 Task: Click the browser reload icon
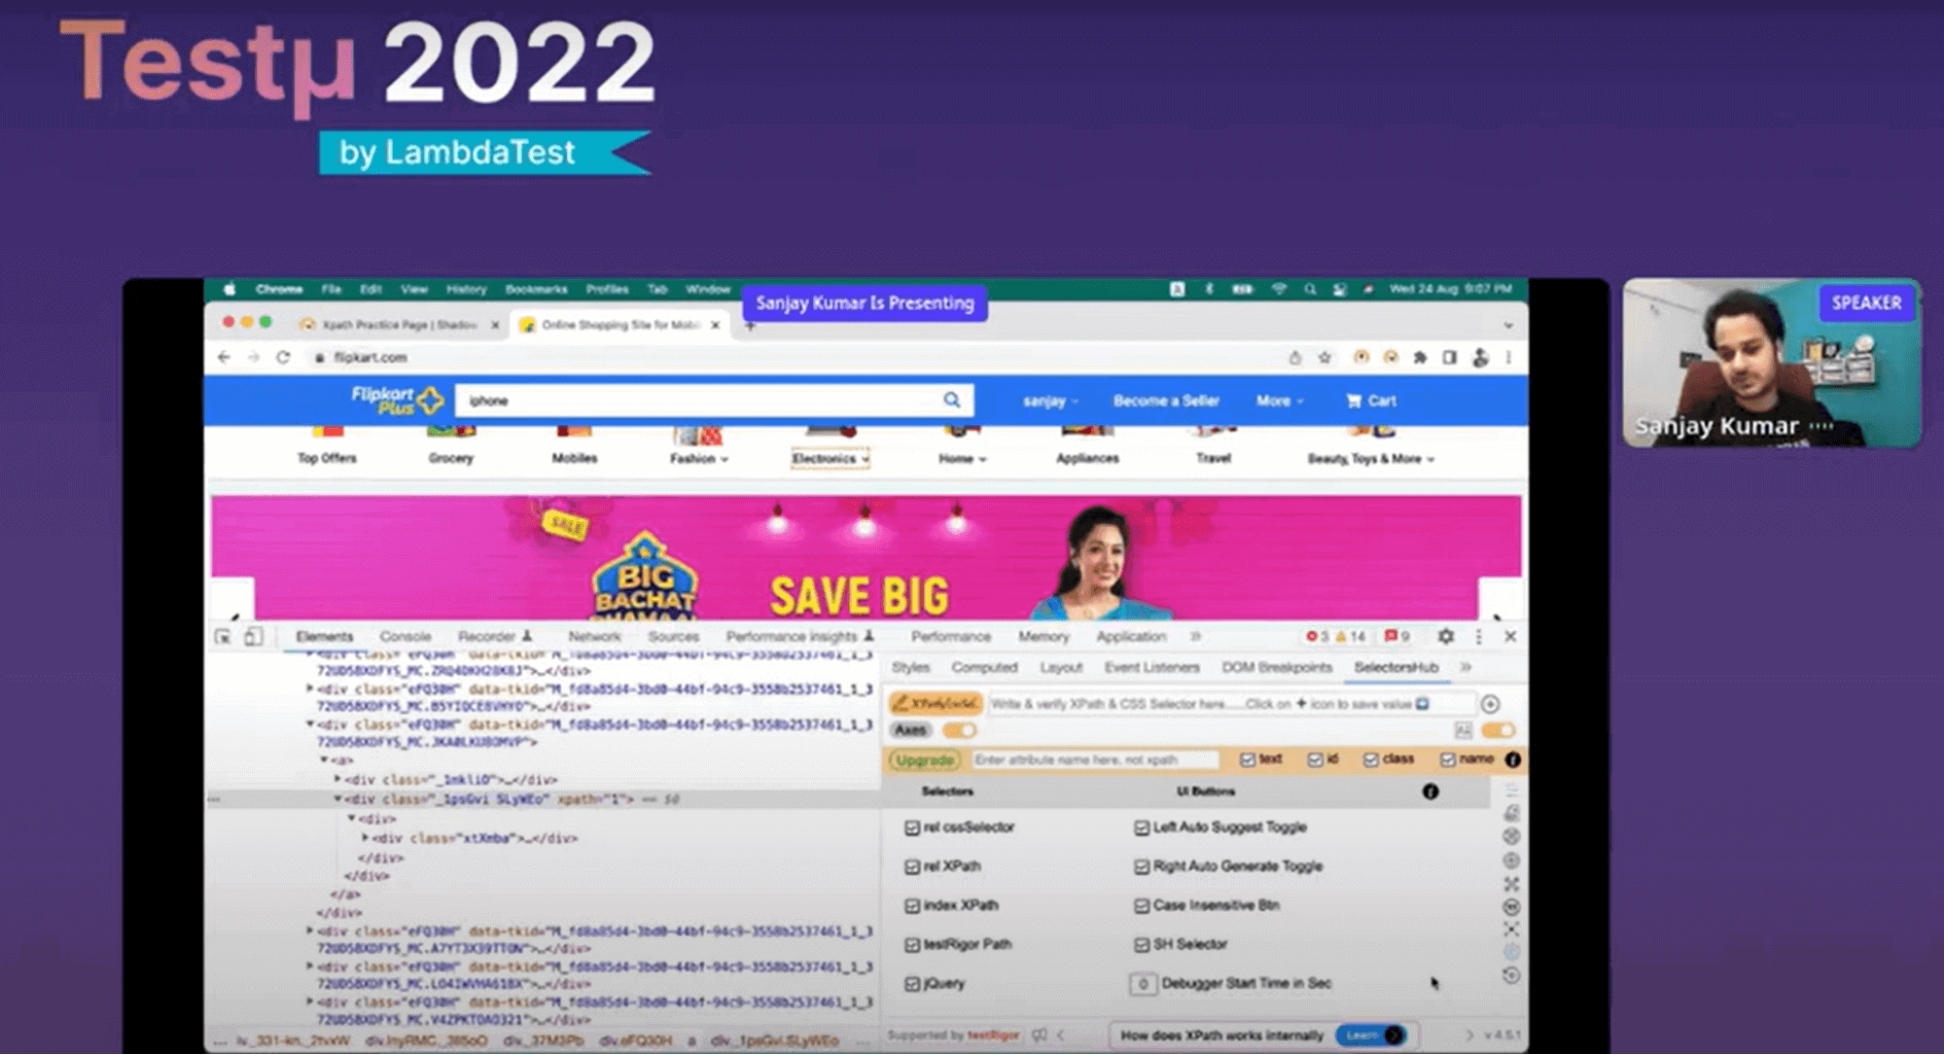click(283, 357)
